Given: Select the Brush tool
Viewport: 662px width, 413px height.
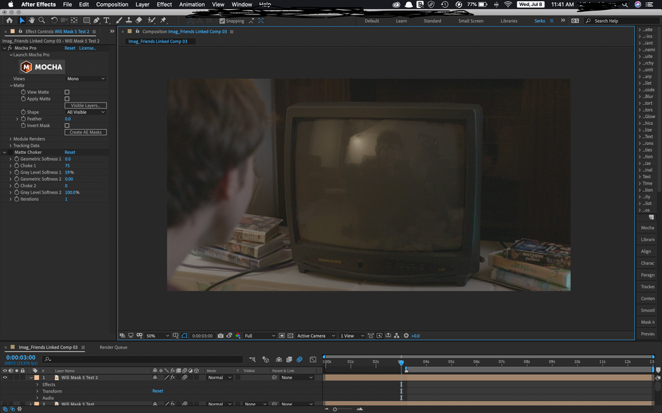Looking at the screenshot, I should 119,21.
